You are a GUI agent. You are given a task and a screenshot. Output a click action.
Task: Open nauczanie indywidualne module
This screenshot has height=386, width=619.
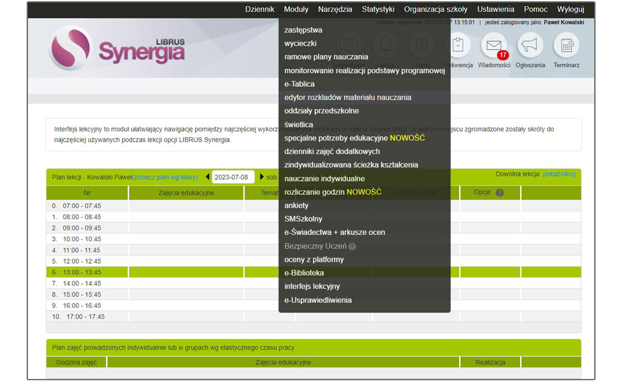click(x=324, y=179)
